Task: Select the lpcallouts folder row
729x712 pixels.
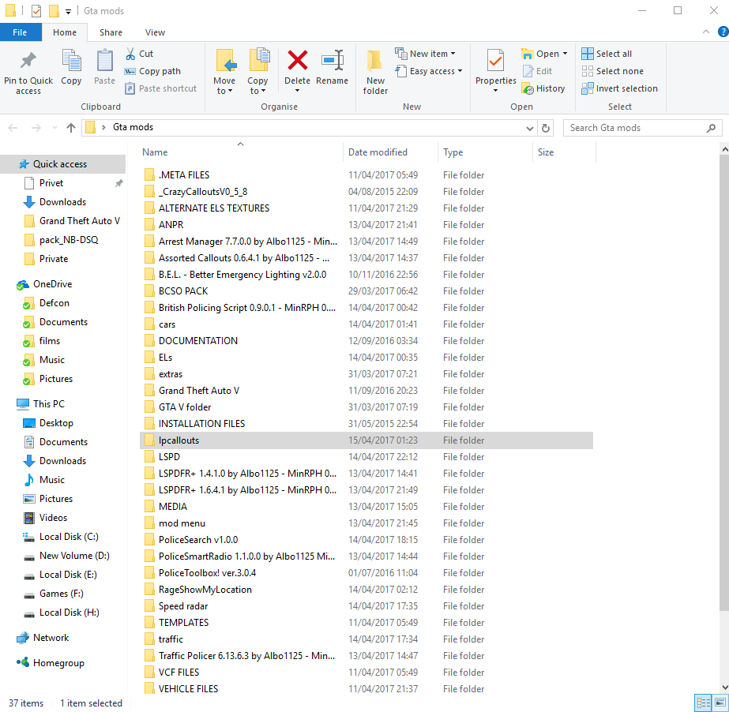Action: pos(366,440)
